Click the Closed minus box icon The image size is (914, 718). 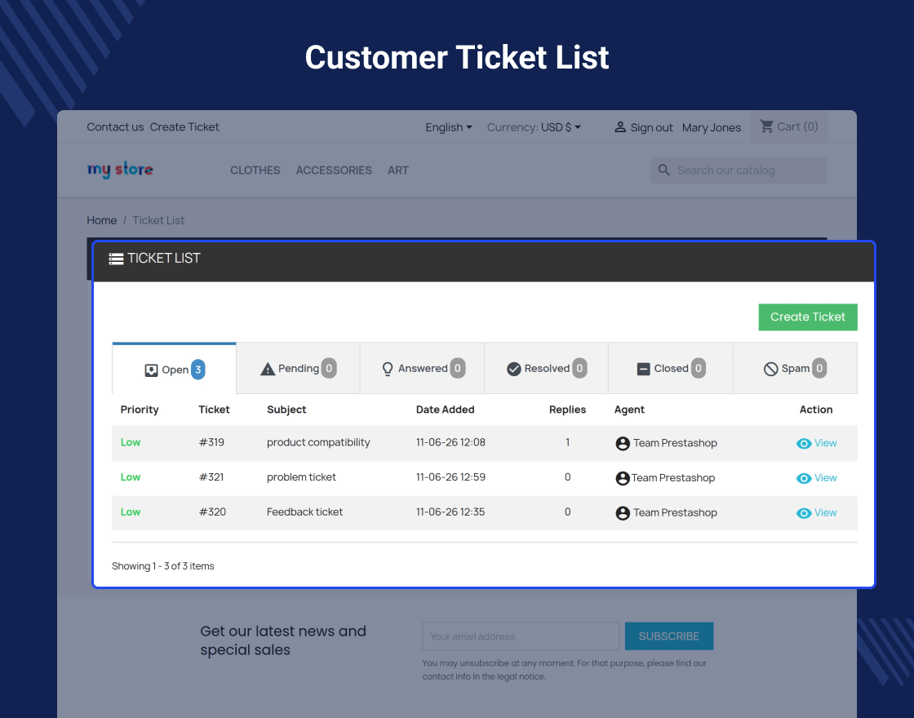pos(644,369)
